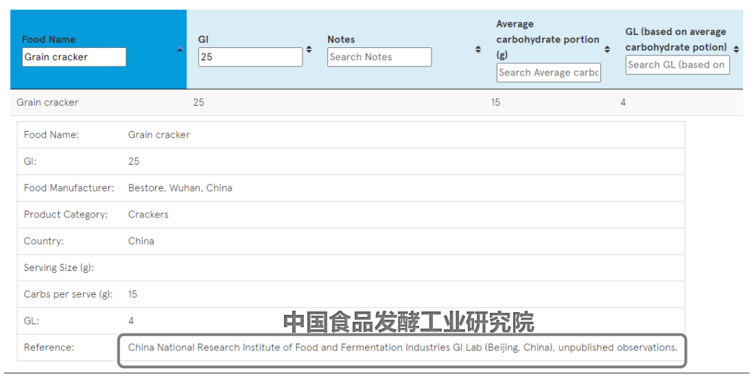
Task: Click the sort arrows beside the GI input
Action: pyautogui.click(x=309, y=49)
